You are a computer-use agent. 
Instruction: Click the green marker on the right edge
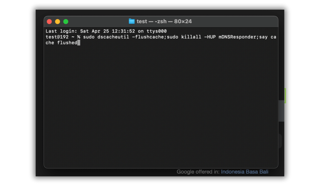pos(285,96)
